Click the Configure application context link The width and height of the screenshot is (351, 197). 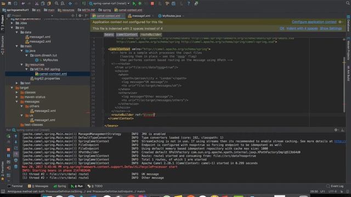[314, 22]
